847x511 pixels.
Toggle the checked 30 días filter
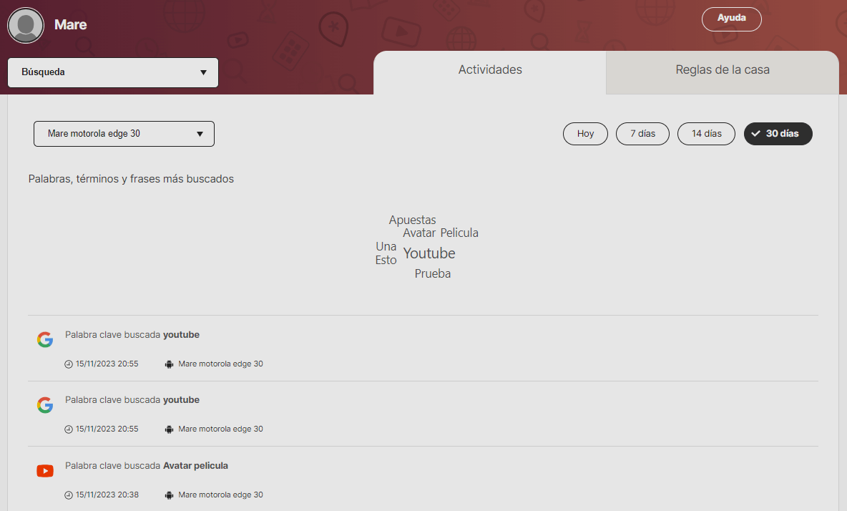click(x=778, y=134)
